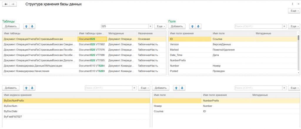Image resolution: width=301 pixels, height=129 pixels.
Task: Move table row up in Таблицы
Action: point(26,26)
